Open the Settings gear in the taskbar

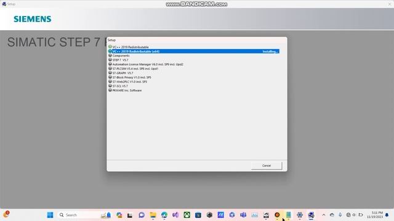tap(300, 215)
